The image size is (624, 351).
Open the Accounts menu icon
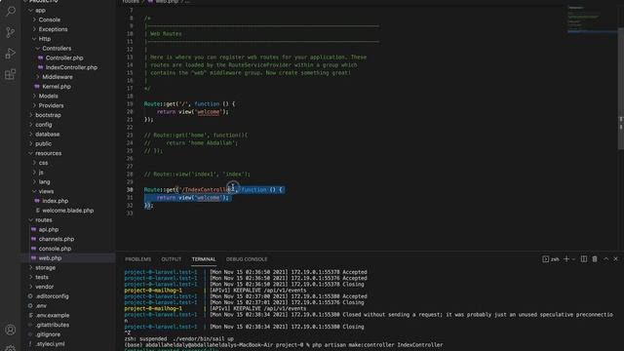tap(11, 330)
